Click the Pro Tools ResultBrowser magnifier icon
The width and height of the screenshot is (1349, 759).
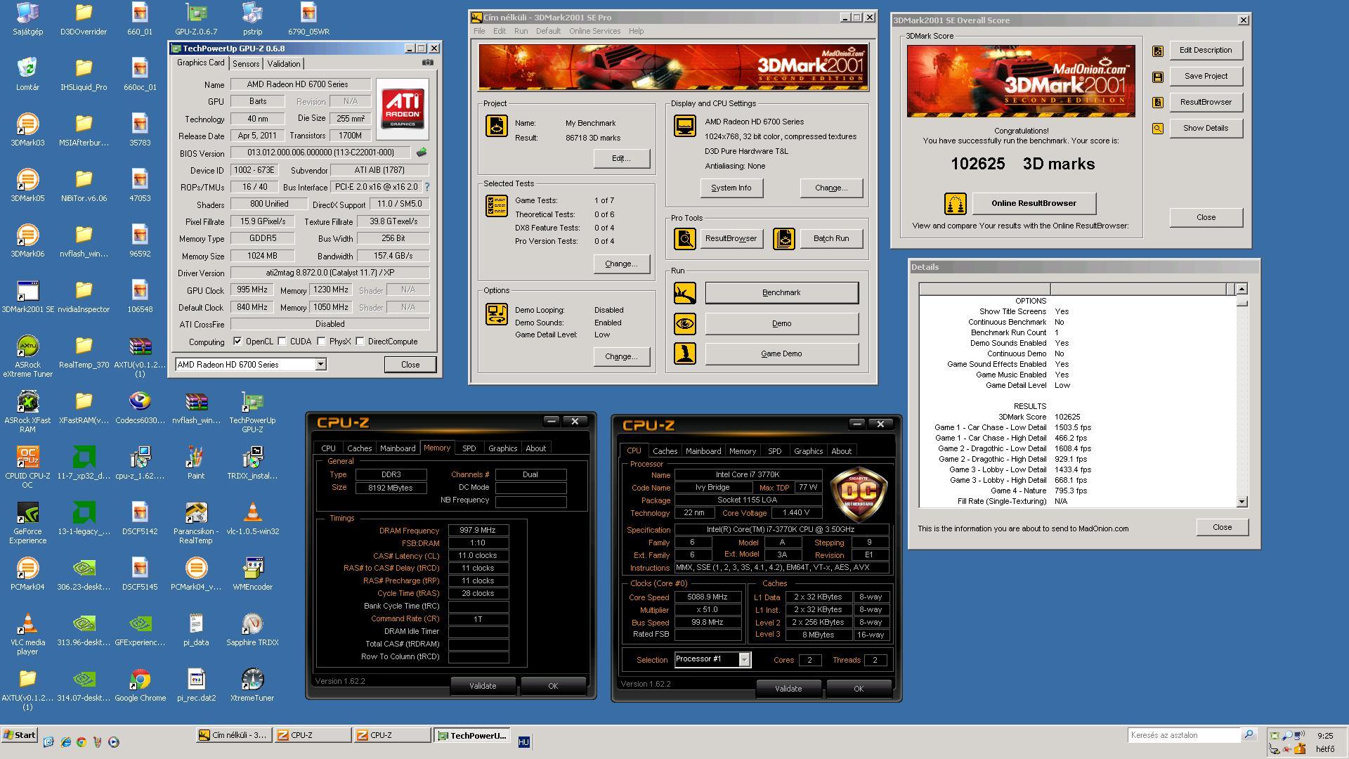click(x=685, y=239)
